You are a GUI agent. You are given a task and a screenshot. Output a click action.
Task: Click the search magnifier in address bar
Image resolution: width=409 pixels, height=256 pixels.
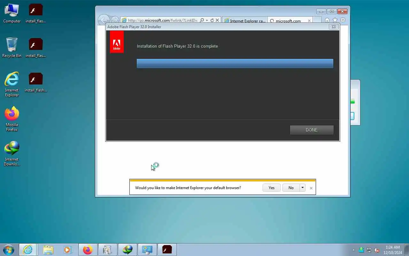202,20
